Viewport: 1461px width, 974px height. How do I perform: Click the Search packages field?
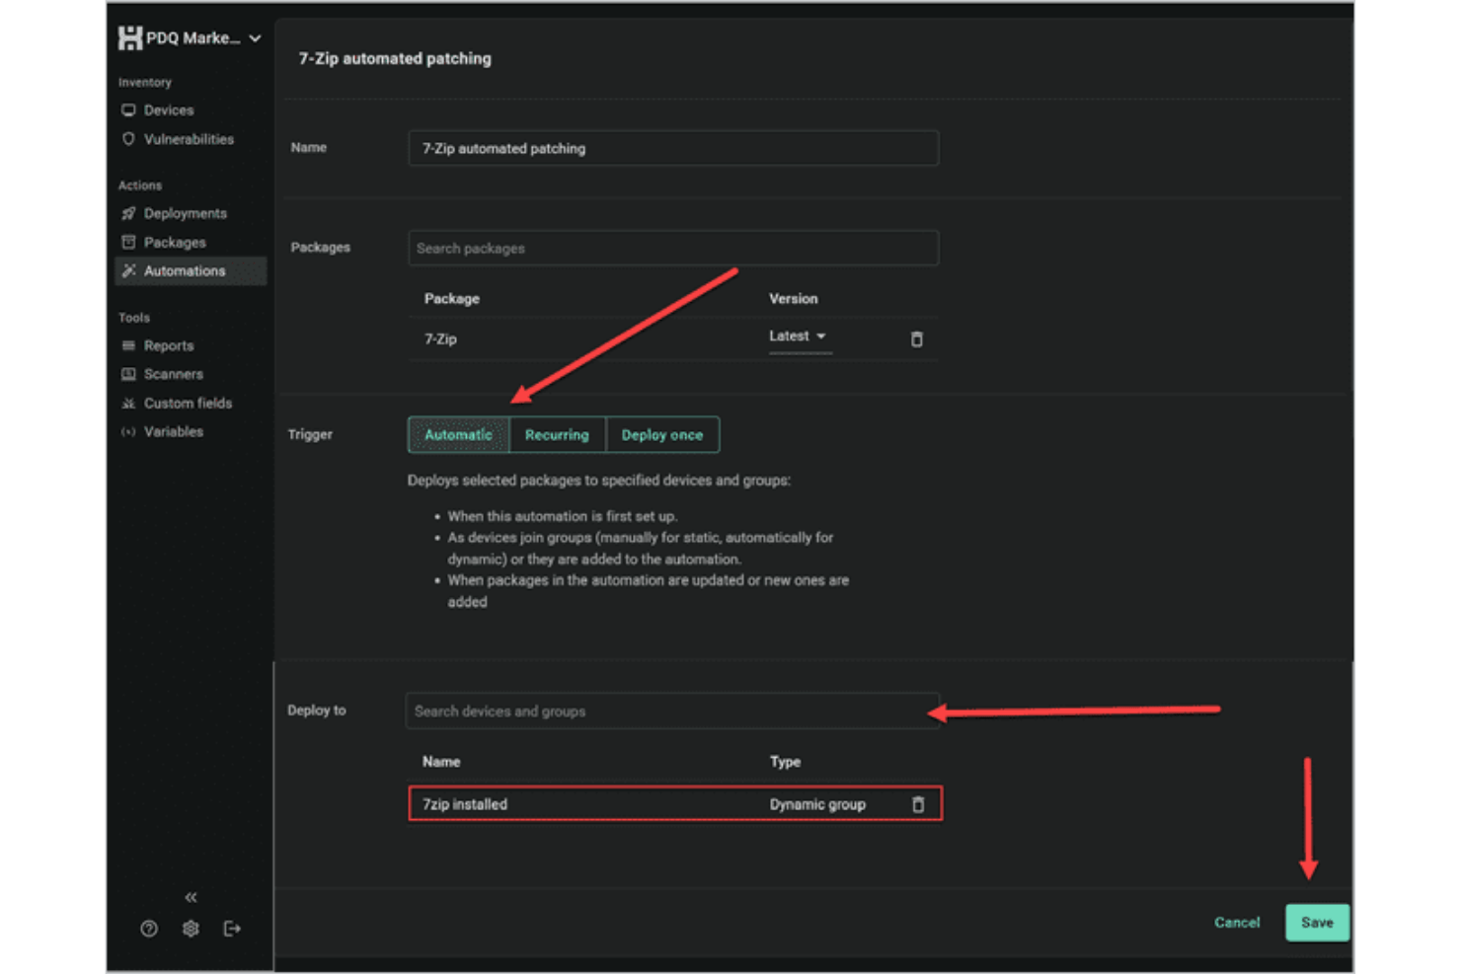coord(673,249)
